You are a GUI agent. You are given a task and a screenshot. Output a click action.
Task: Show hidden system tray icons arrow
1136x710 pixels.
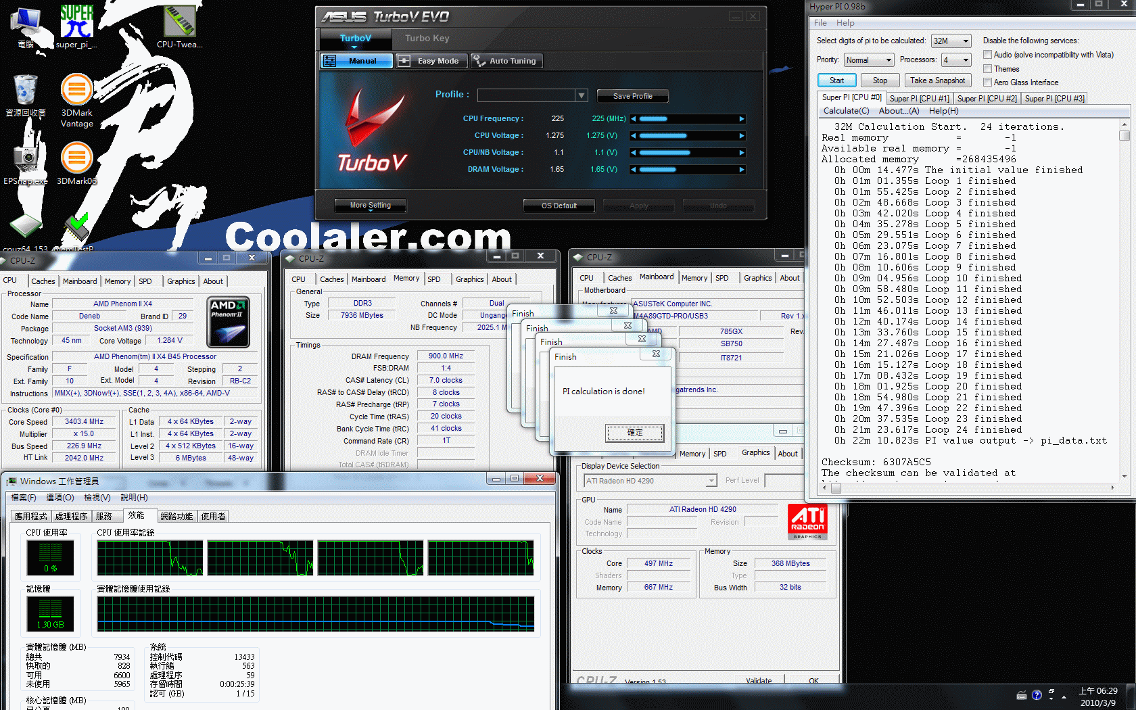tap(1064, 696)
